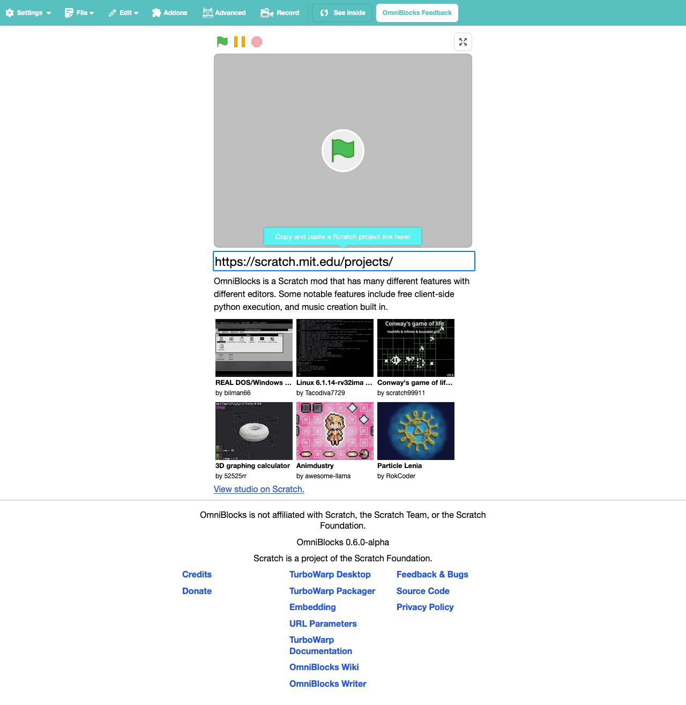
Task: Open Linux 6.1.14-rv32ima project thumbnail
Action: point(335,348)
